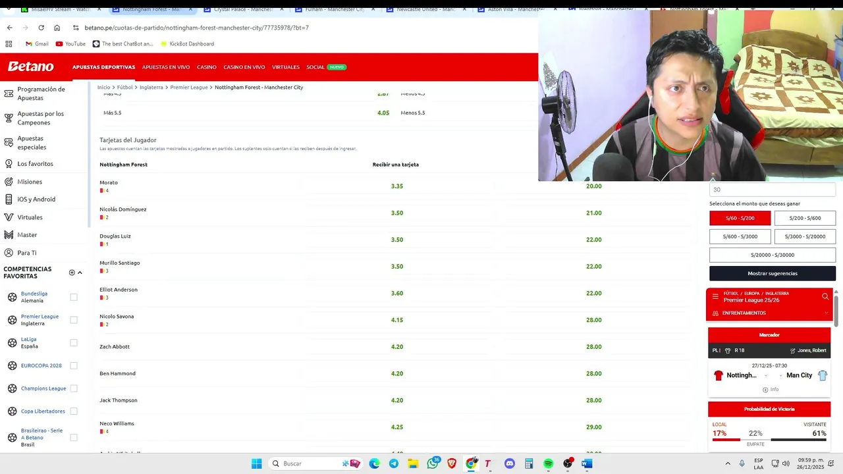Open the Master sidebar icon
Screen dimensions: 843x474
(x=9, y=235)
